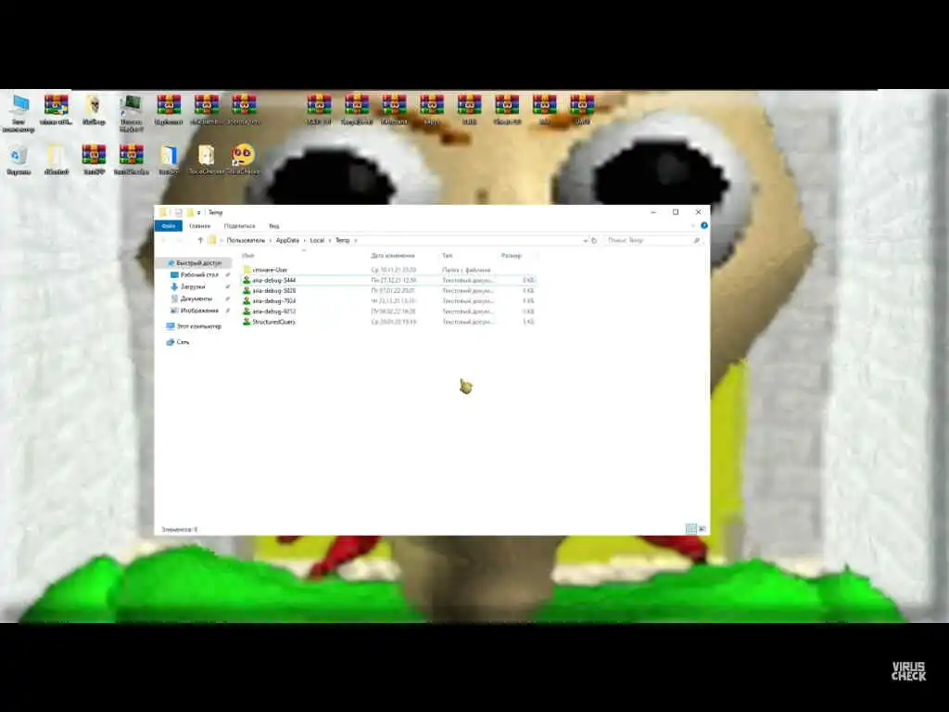Expand the ribbon chevron

pyautogui.click(x=693, y=225)
